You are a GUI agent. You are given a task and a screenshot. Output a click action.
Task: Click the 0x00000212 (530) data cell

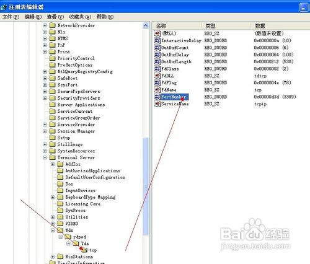[x=274, y=61]
